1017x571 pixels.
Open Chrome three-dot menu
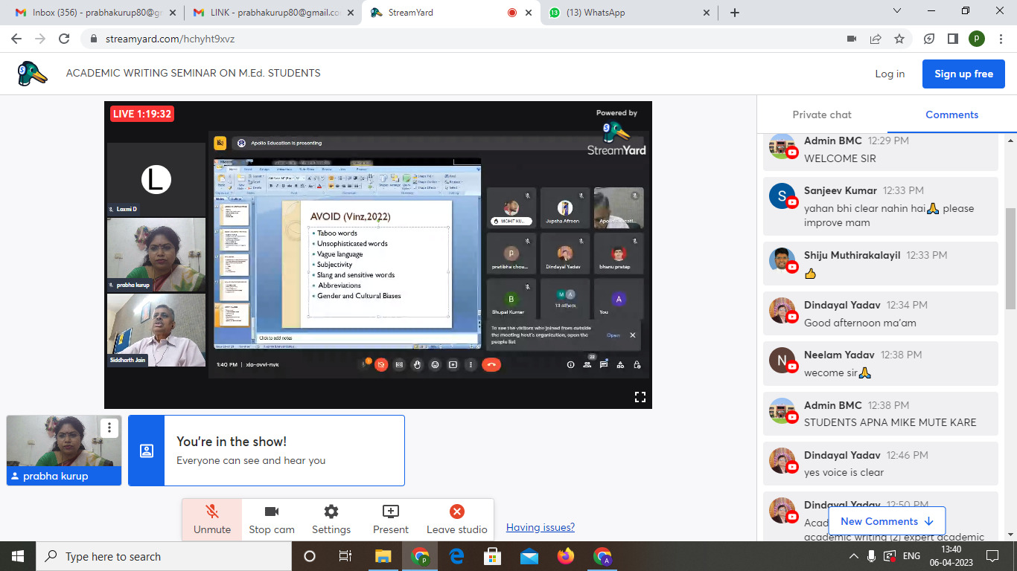click(x=1001, y=39)
